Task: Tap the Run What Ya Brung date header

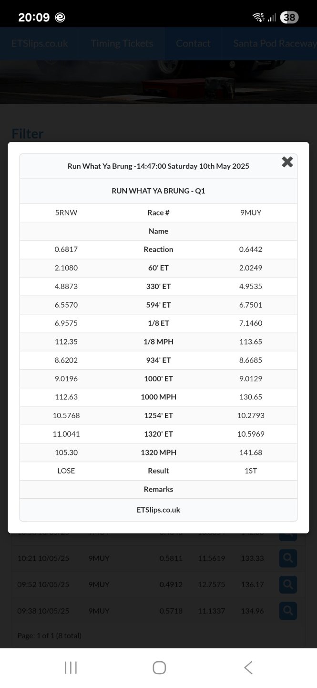Action: pos(158,166)
